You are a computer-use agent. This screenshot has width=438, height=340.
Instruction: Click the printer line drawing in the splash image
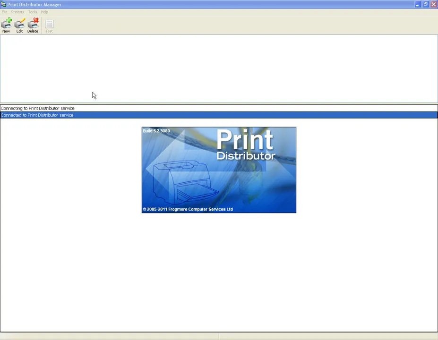click(x=185, y=183)
